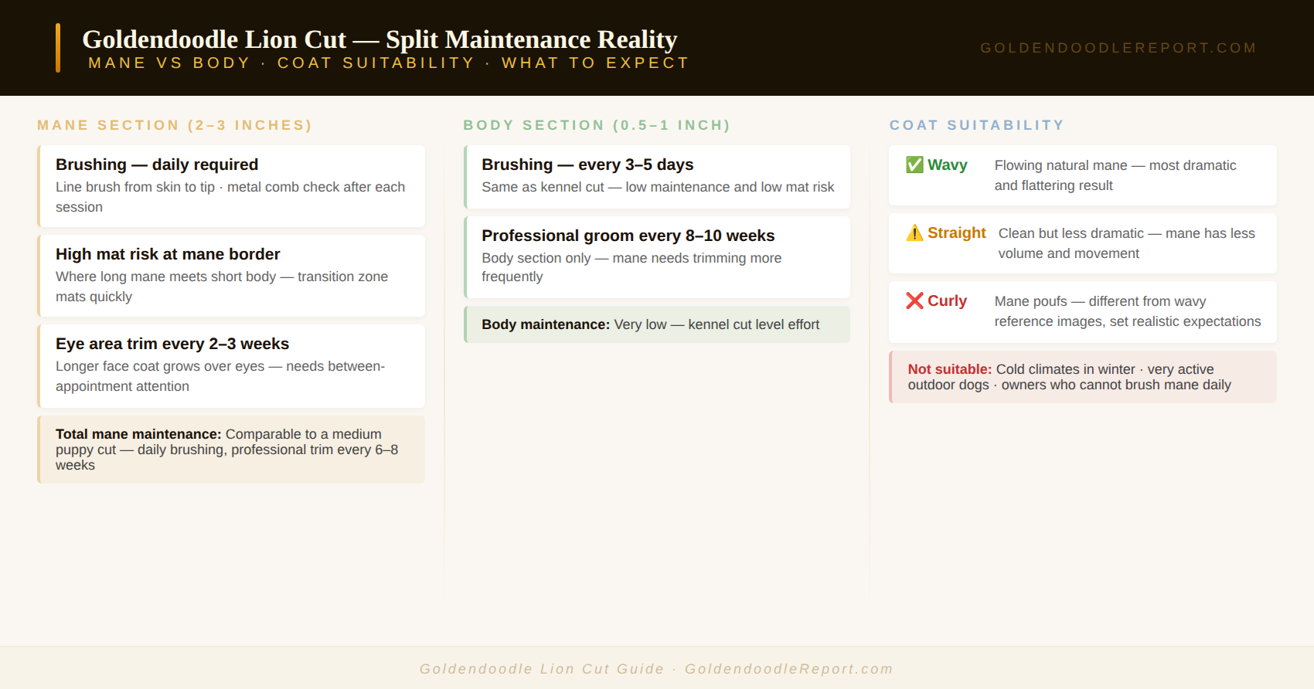
Task: Click the warning triangle icon beside Straight
Action: tap(914, 232)
